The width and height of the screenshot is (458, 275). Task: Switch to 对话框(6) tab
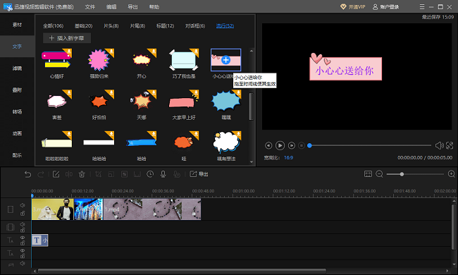(195, 25)
